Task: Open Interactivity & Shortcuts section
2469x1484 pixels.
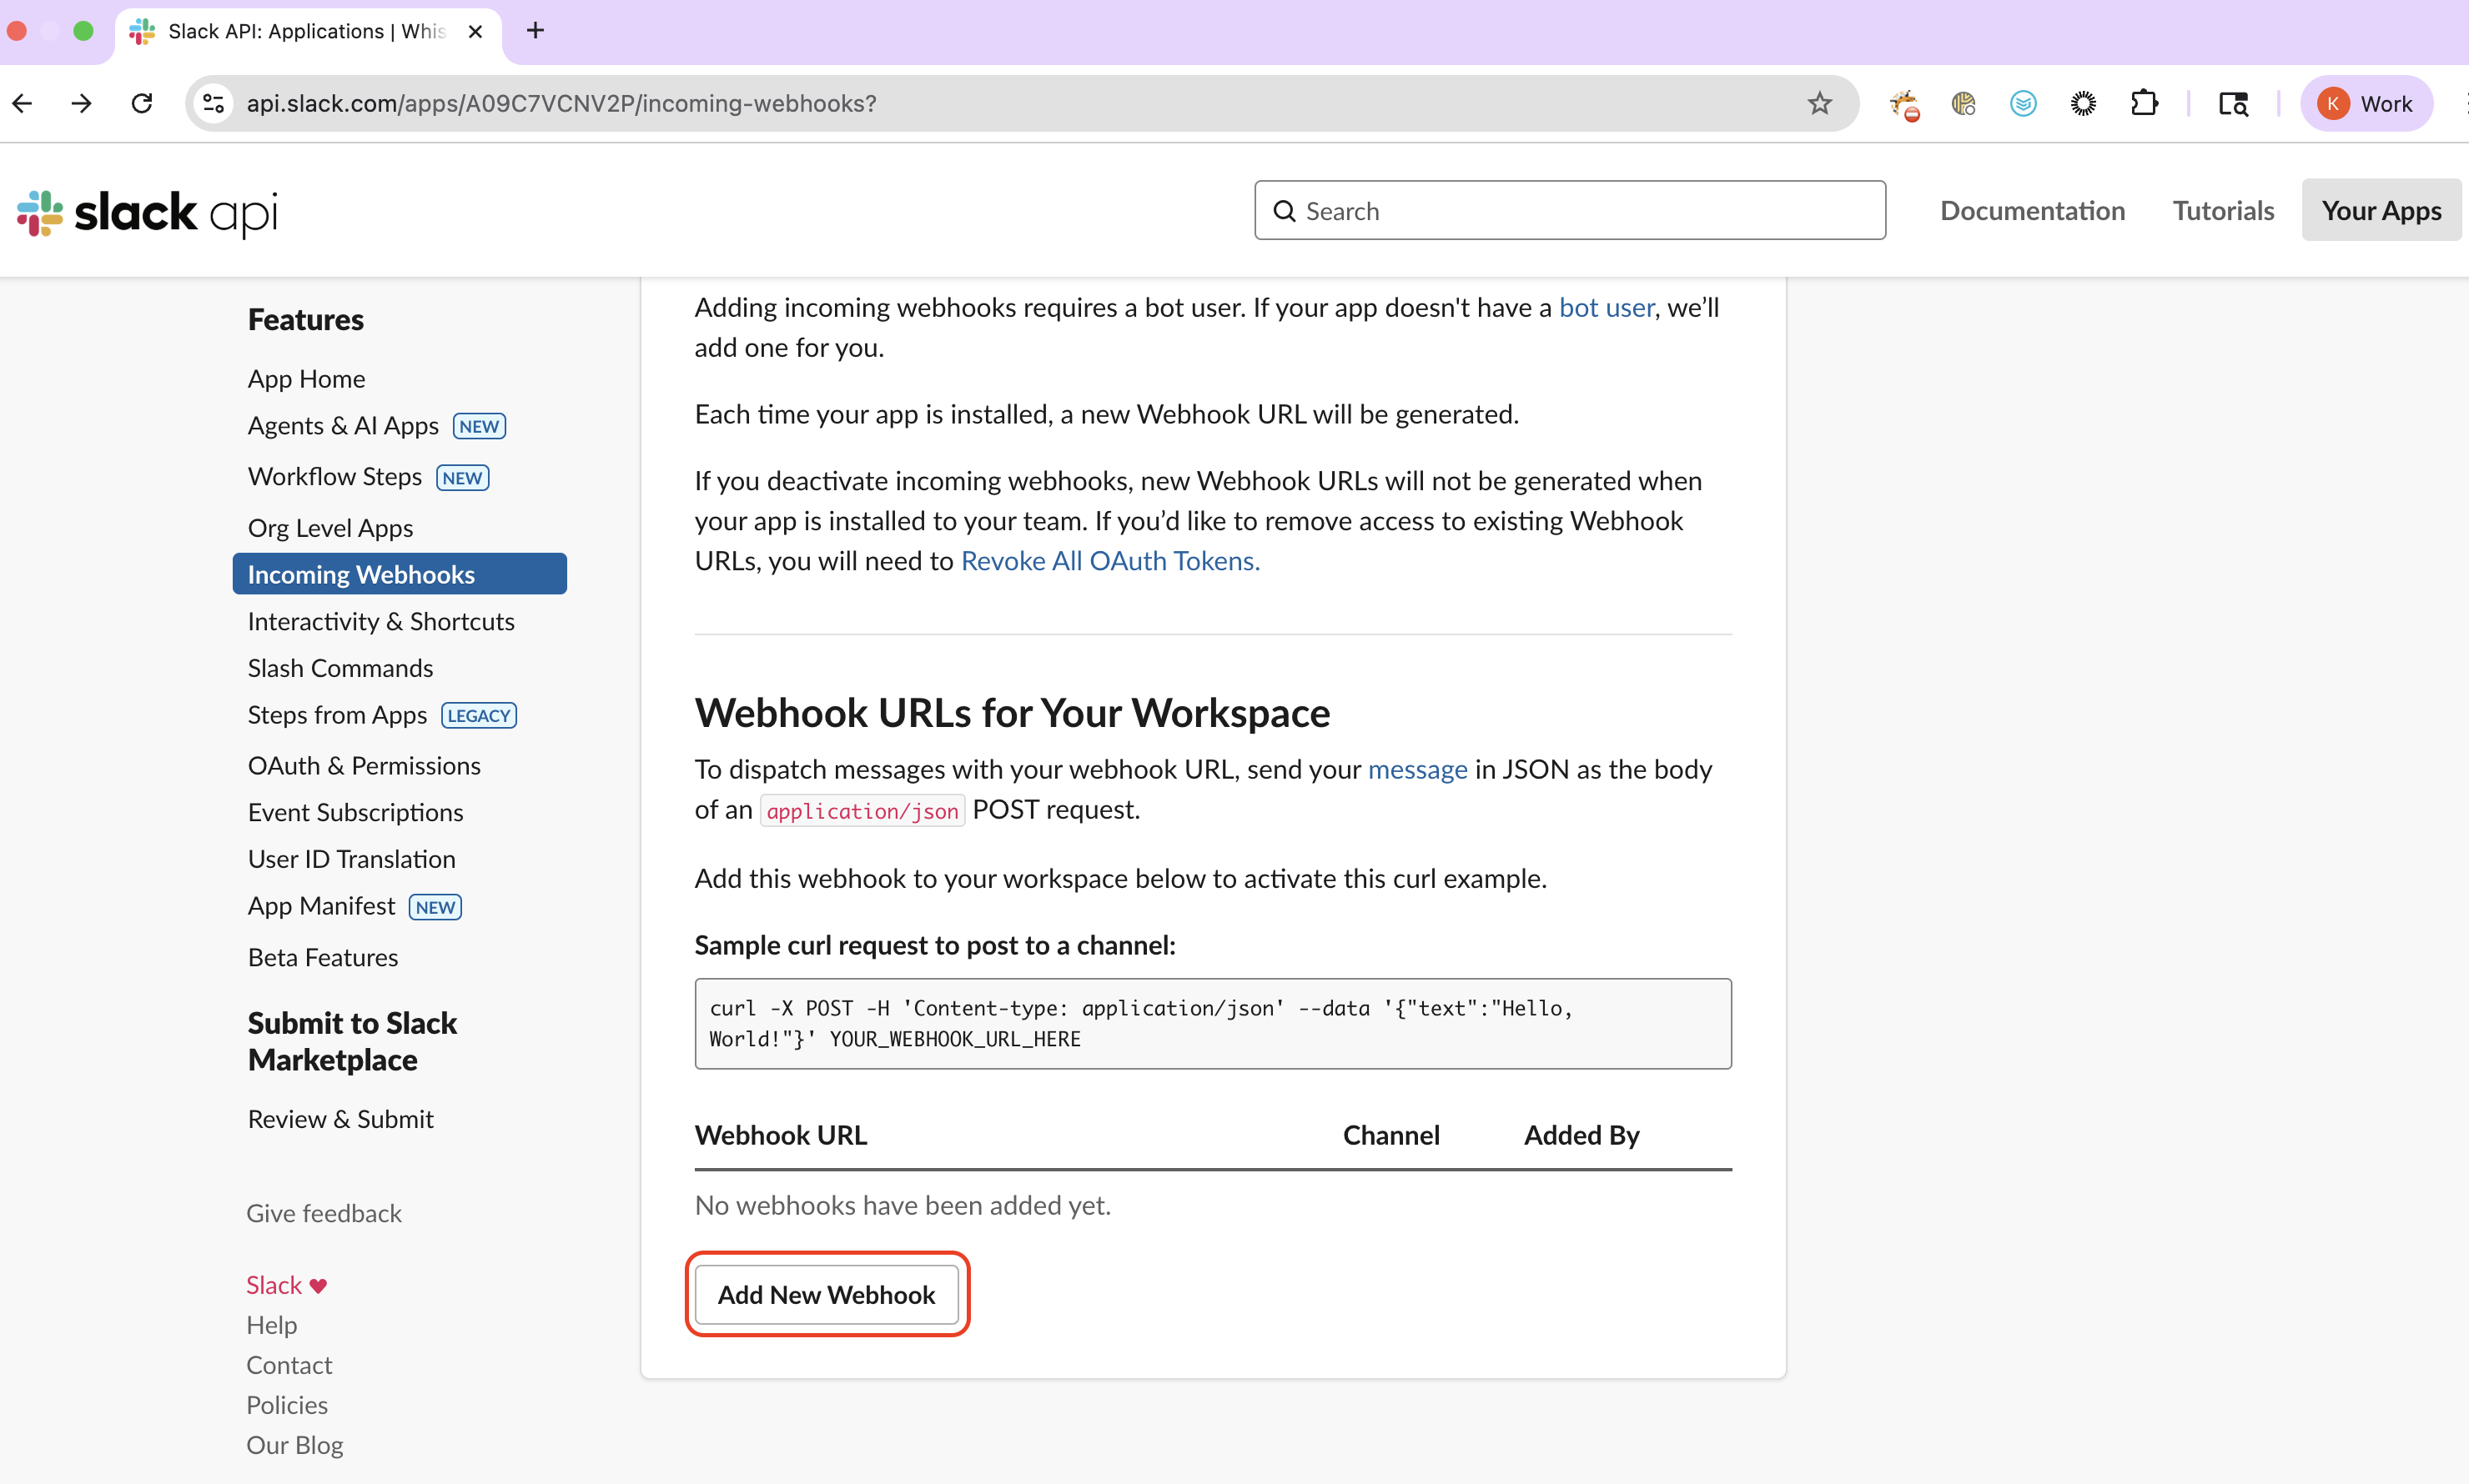Action: [381, 622]
